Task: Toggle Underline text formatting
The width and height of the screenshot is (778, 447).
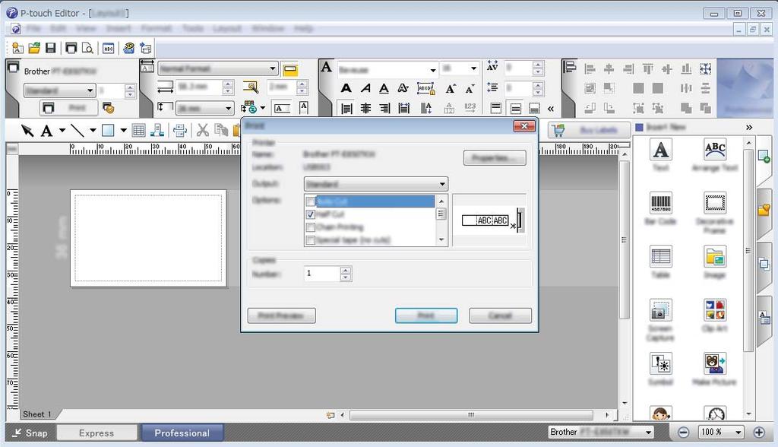Action: click(x=384, y=88)
